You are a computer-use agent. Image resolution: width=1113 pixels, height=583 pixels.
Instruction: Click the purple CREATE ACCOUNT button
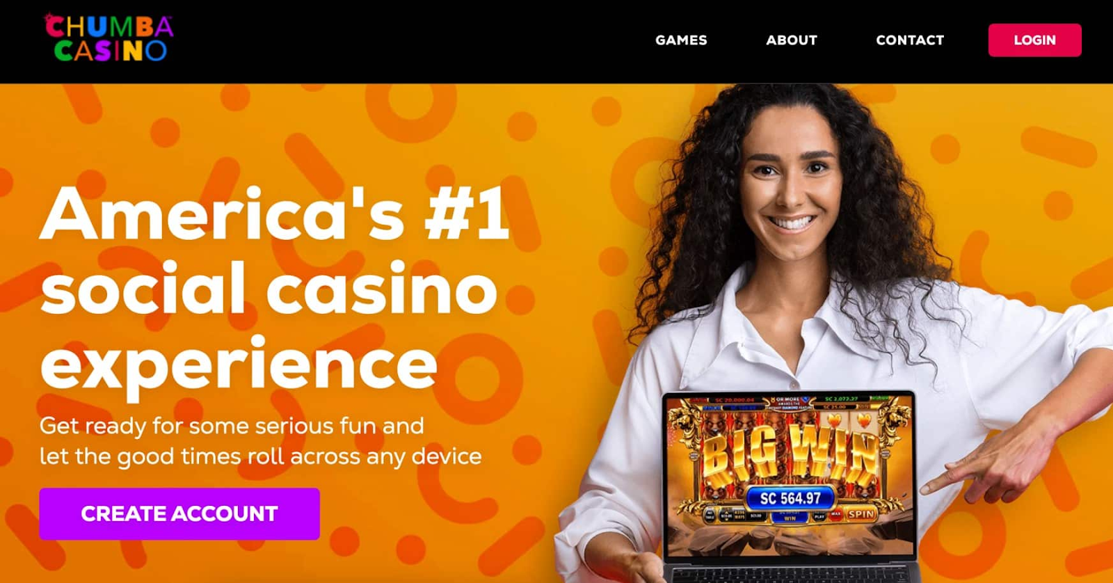tap(179, 514)
